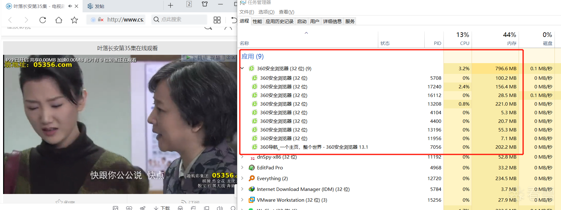Open the browser skin shirt icon

(x=205, y=4)
